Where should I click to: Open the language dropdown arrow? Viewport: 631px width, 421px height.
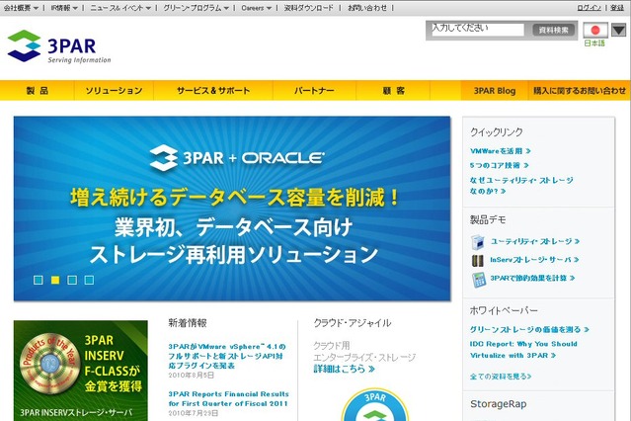[x=618, y=30]
